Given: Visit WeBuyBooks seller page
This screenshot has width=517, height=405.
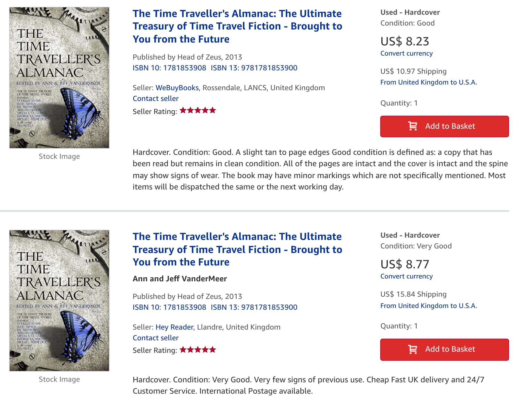Looking at the screenshot, I should click(177, 88).
